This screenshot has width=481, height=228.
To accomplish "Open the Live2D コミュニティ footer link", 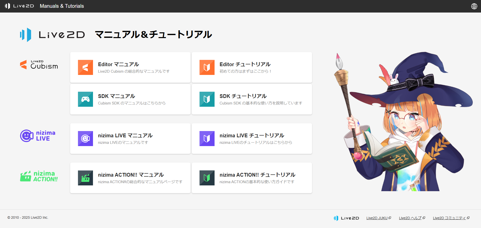I will [x=449, y=218].
